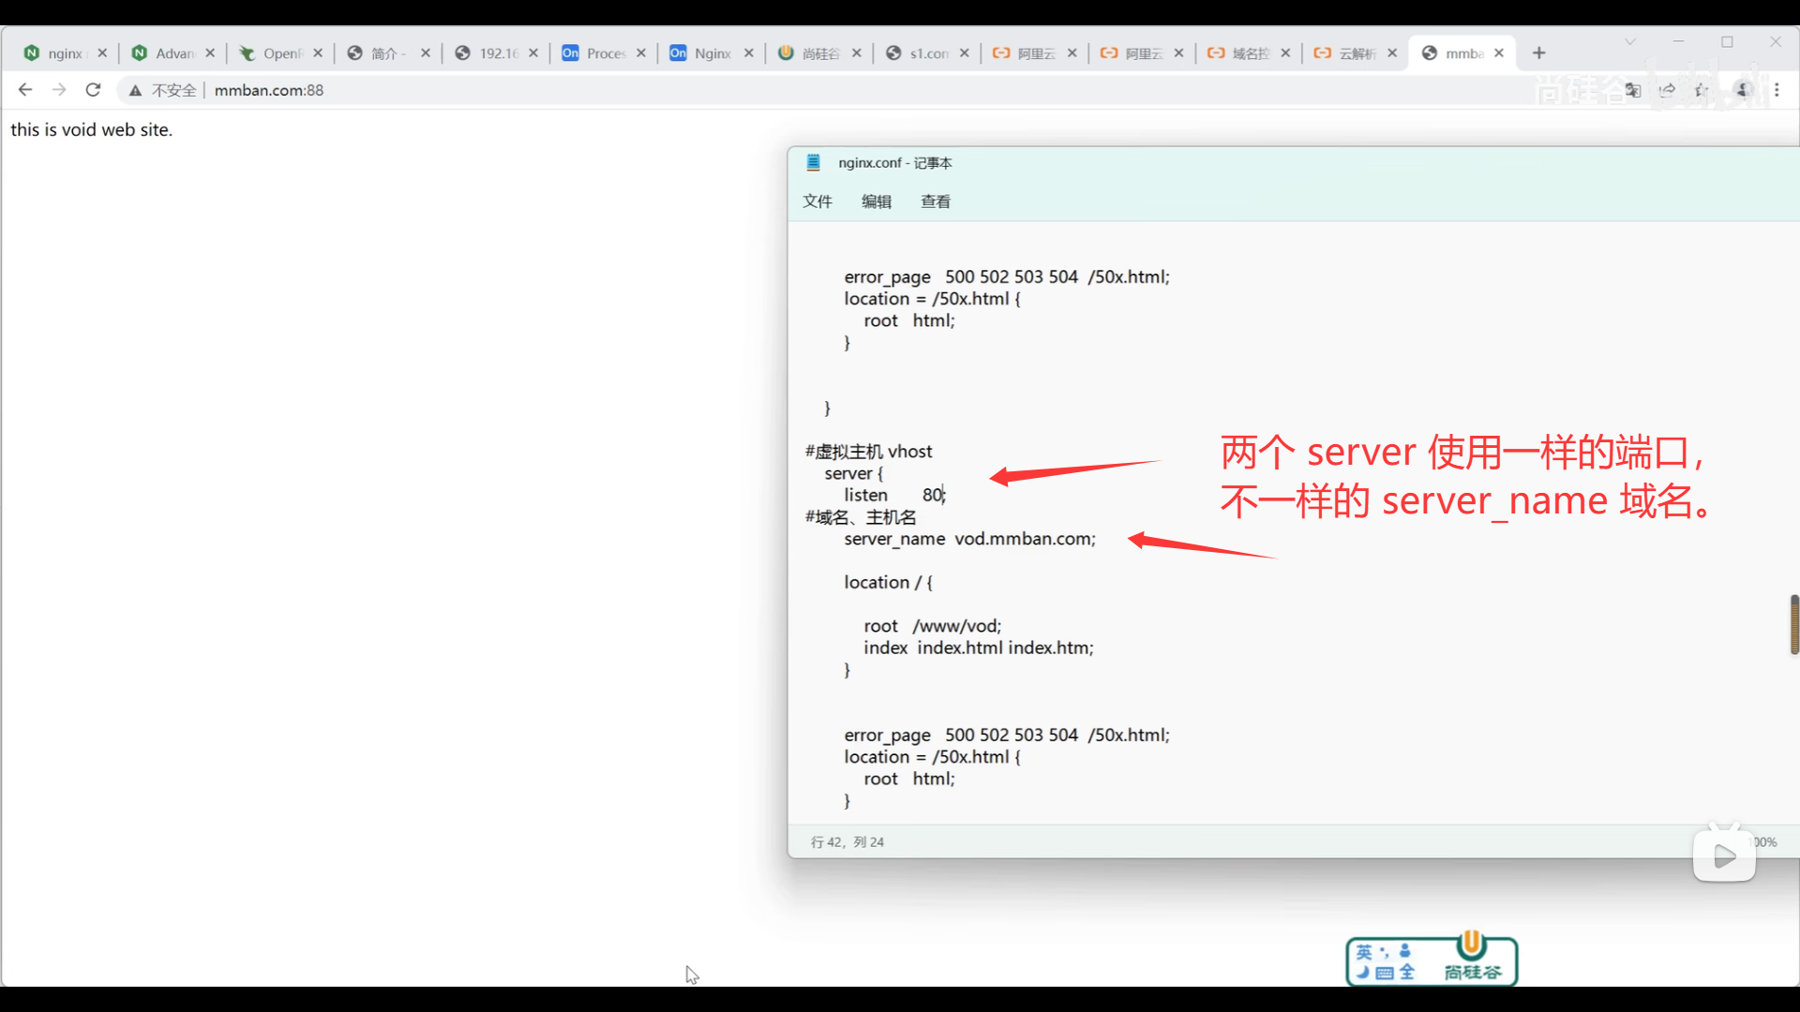Toggle IME full-width (全) mode

[1406, 973]
